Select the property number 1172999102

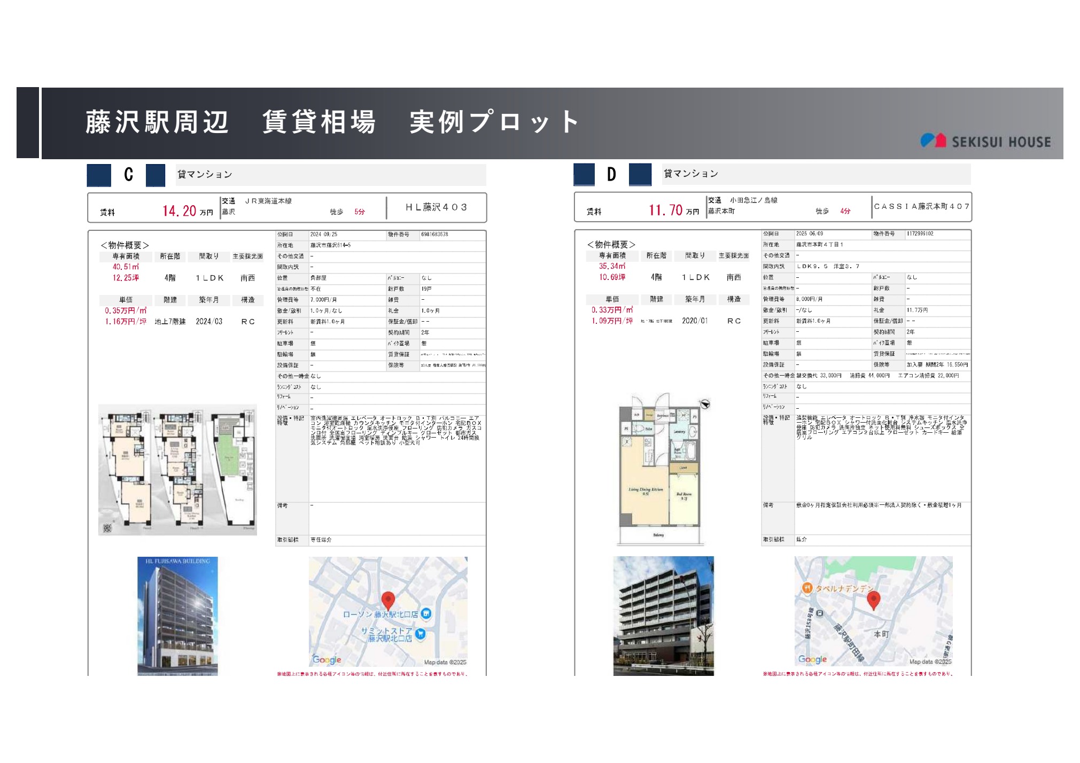(x=920, y=234)
